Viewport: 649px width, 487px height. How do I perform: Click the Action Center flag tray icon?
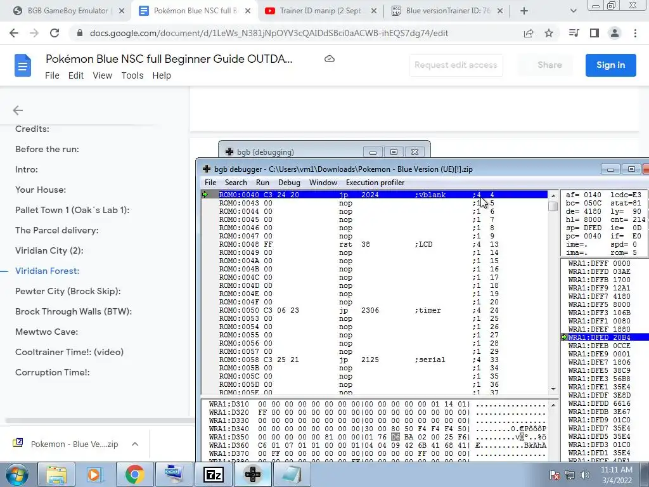[x=554, y=475]
